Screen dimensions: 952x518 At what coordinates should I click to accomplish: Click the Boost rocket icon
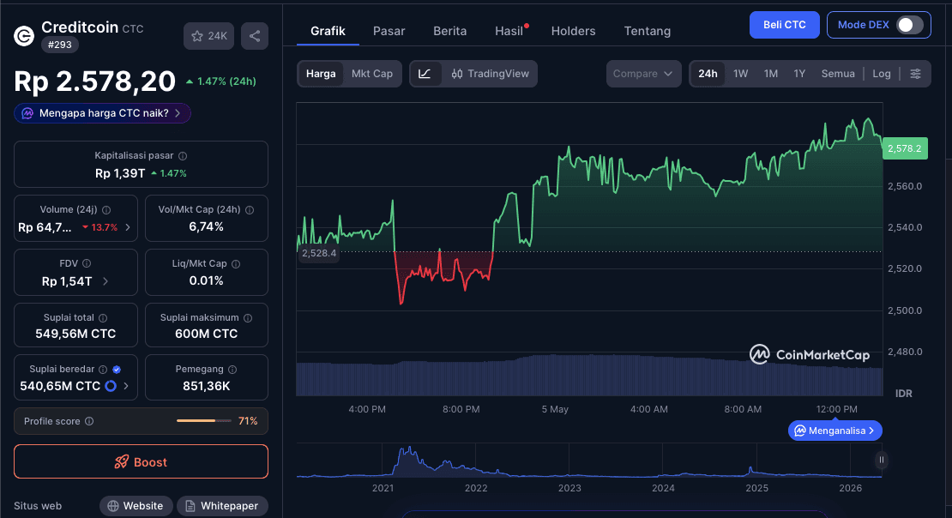[x=122, y=462]
